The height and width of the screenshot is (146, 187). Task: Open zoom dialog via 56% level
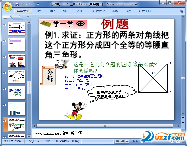click(x=134, y=141)
